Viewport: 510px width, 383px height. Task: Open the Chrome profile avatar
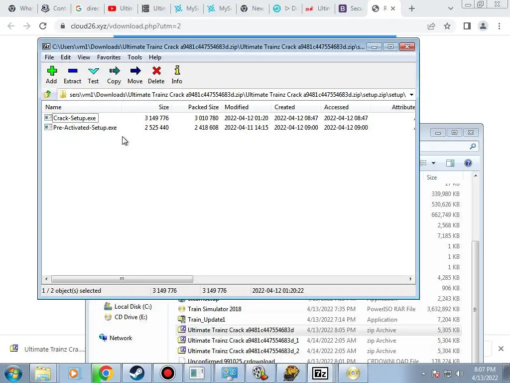click(483, 26)
